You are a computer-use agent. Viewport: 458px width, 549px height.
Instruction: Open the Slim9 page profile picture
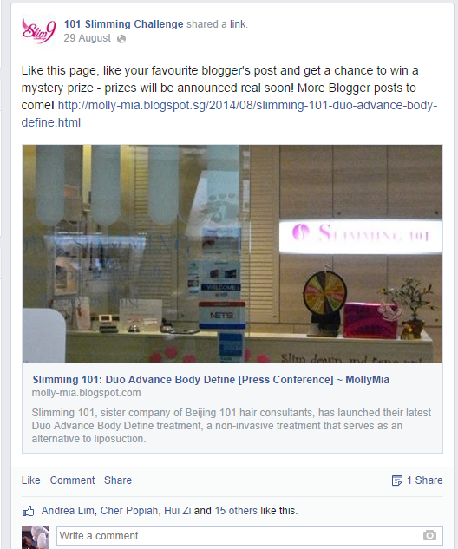click(x=38, y=31)
